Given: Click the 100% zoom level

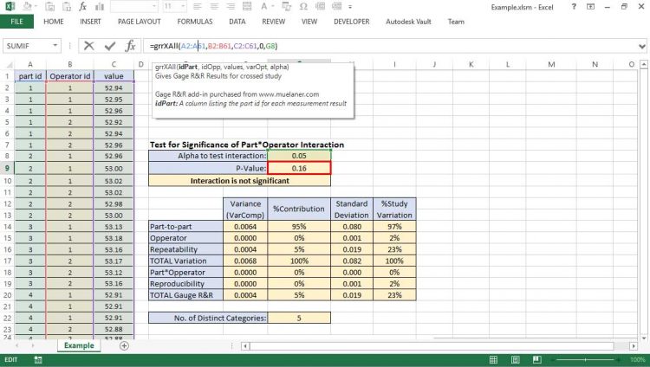Looking at the screenshot, I should click(637, 359).
